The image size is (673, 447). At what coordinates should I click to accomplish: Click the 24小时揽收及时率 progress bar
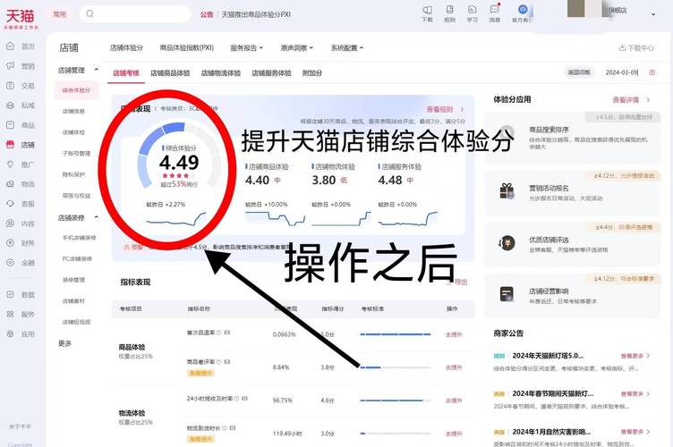click(396, 401)
